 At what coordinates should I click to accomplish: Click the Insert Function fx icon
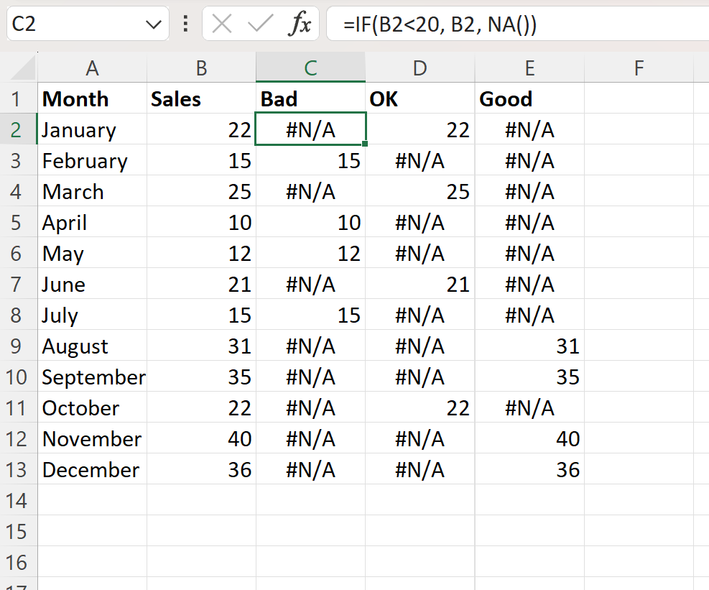[x=300, y=25]
